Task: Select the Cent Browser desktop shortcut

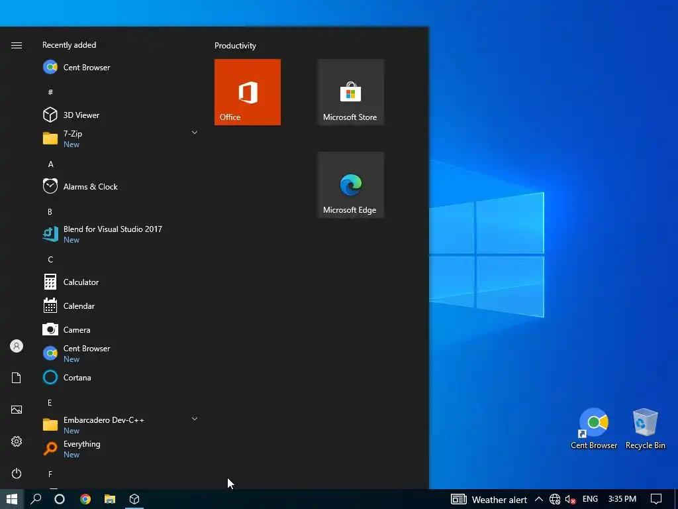Action: pyautogui.click(x=594, y=429)
